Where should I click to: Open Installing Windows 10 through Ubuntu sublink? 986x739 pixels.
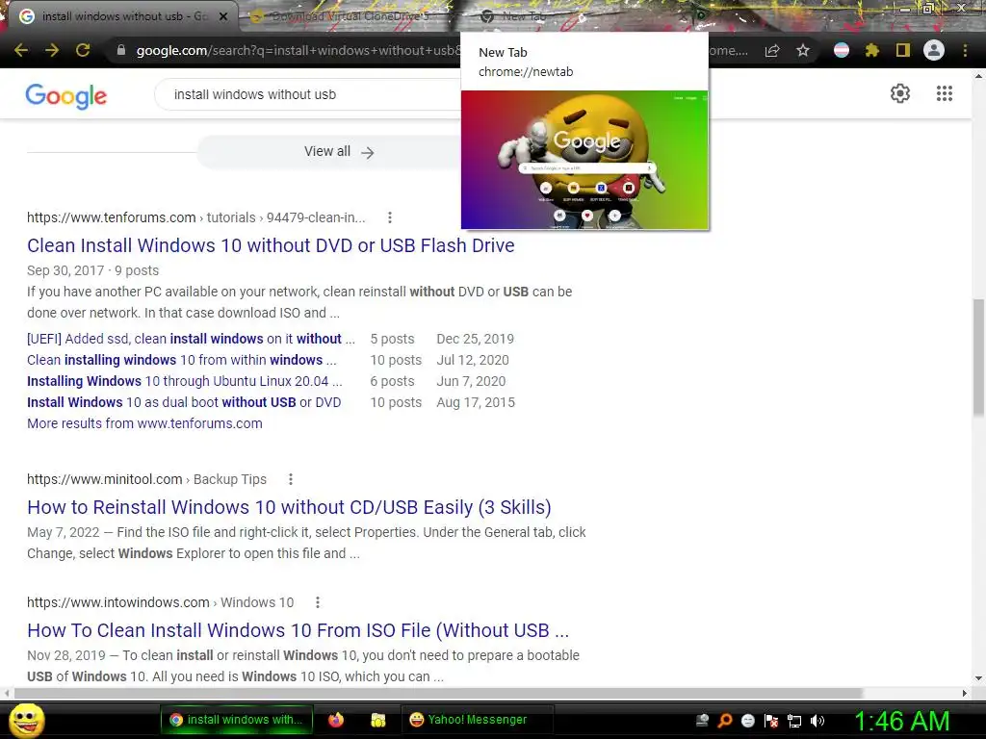pos(185,381)
